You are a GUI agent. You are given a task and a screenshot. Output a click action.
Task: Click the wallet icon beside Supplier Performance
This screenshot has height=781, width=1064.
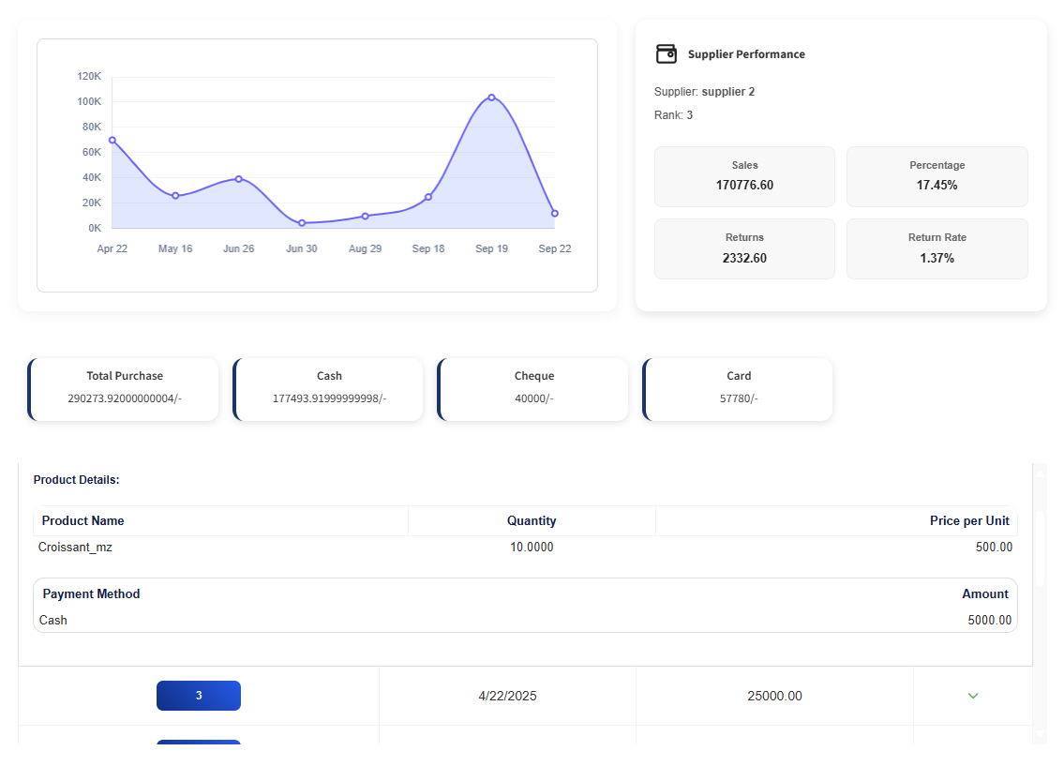[x=666, y=53]
